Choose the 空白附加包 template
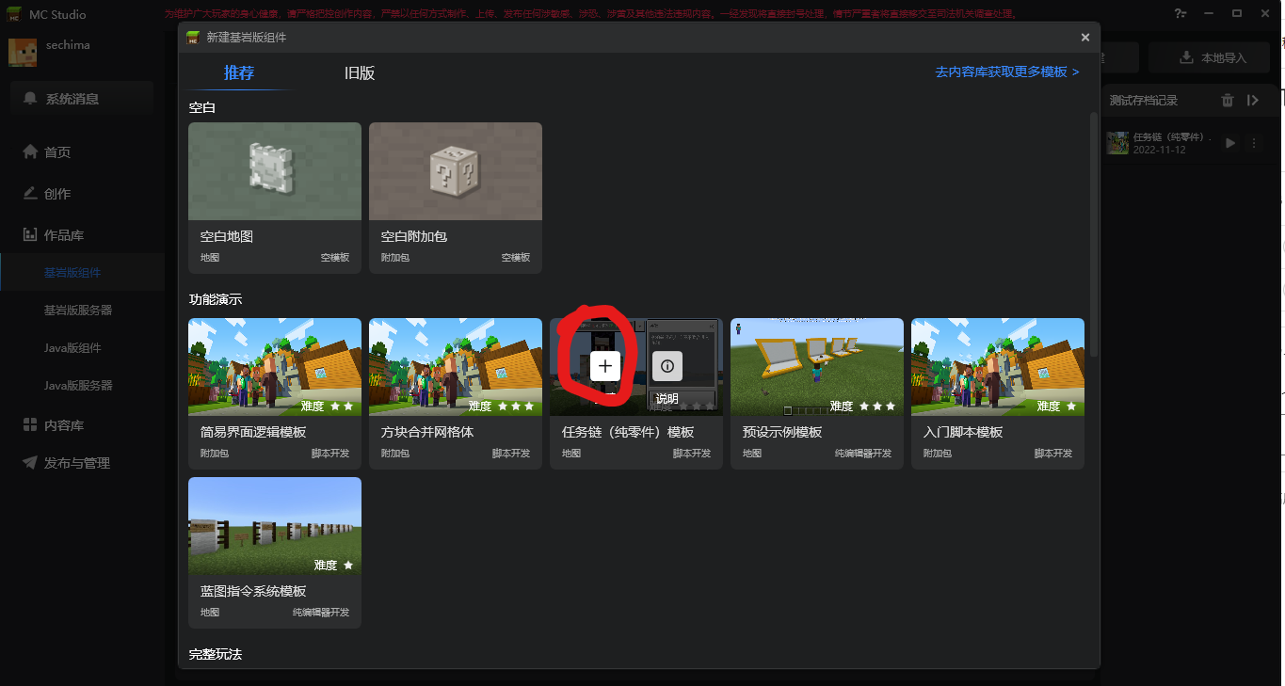This screenshot has height=686, width=1285. pos(456,199)
